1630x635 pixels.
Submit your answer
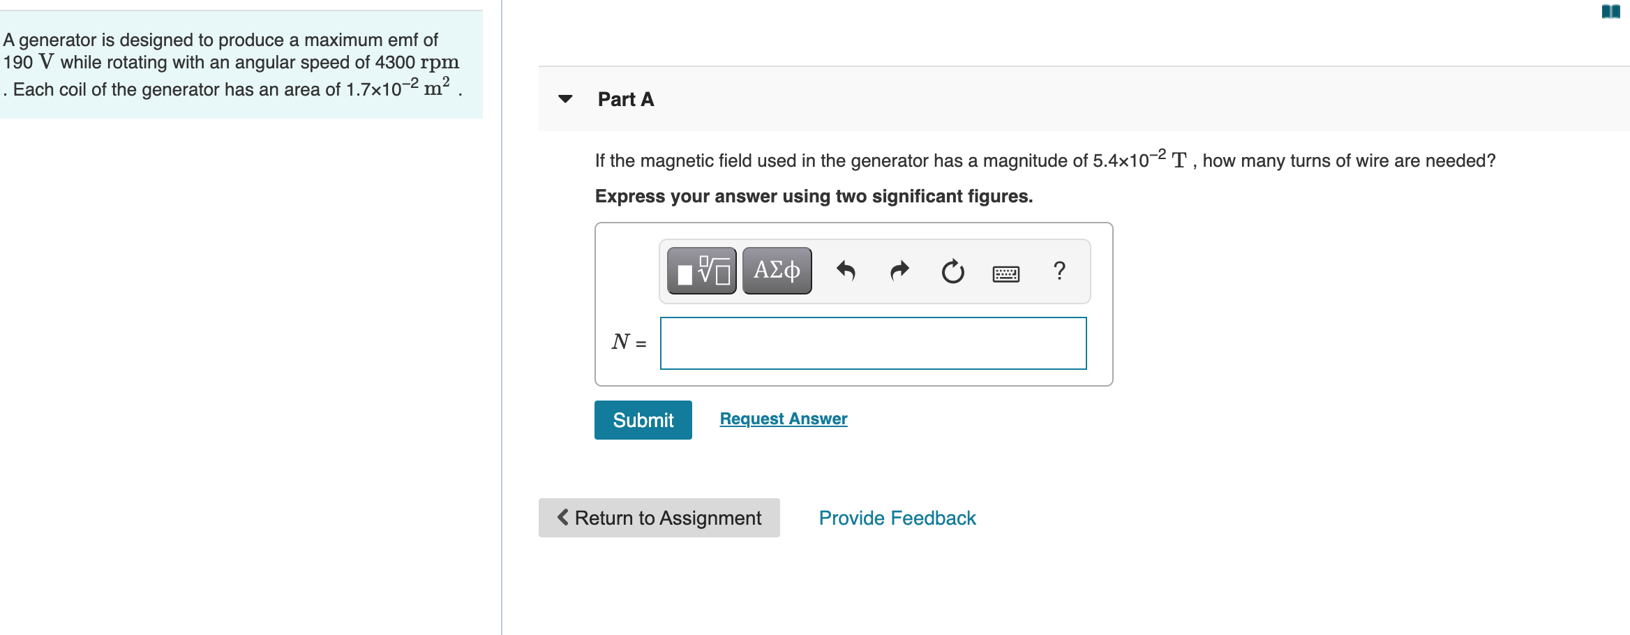tap(642, 419)
